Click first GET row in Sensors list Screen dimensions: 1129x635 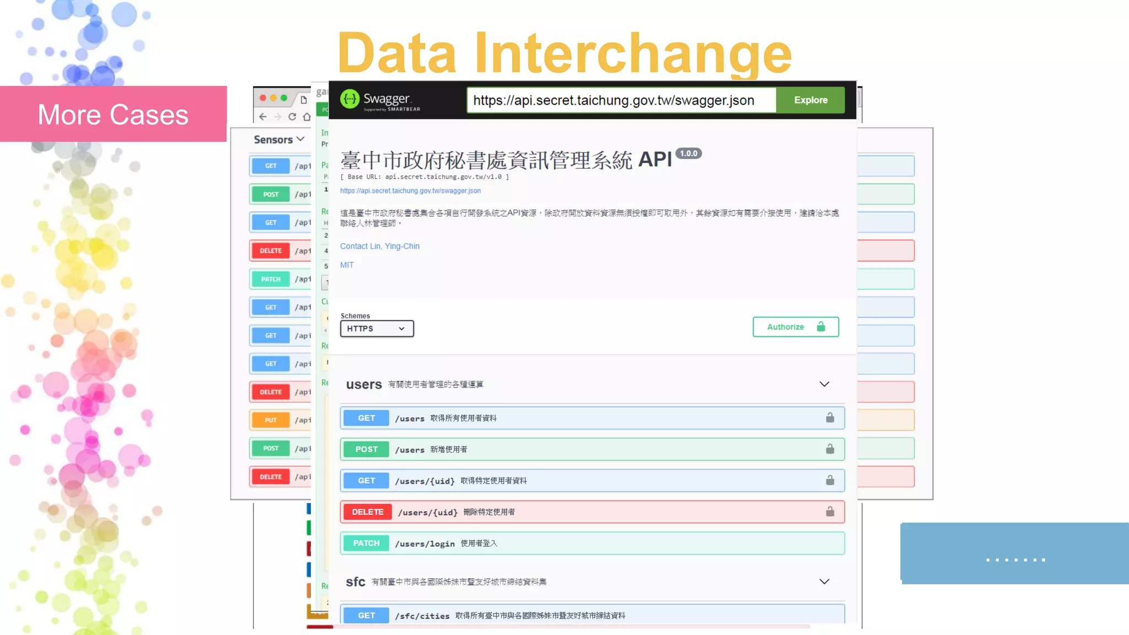click(x=281, y=166)
